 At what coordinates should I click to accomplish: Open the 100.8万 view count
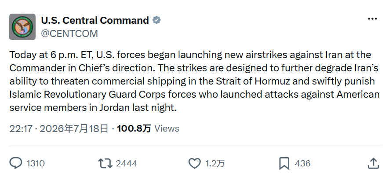[x=134, y=129]
